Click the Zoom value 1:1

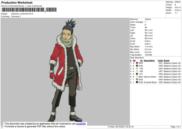[176, 13]
